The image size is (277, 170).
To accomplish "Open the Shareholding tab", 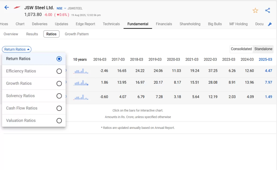I will tap(190, 24).
